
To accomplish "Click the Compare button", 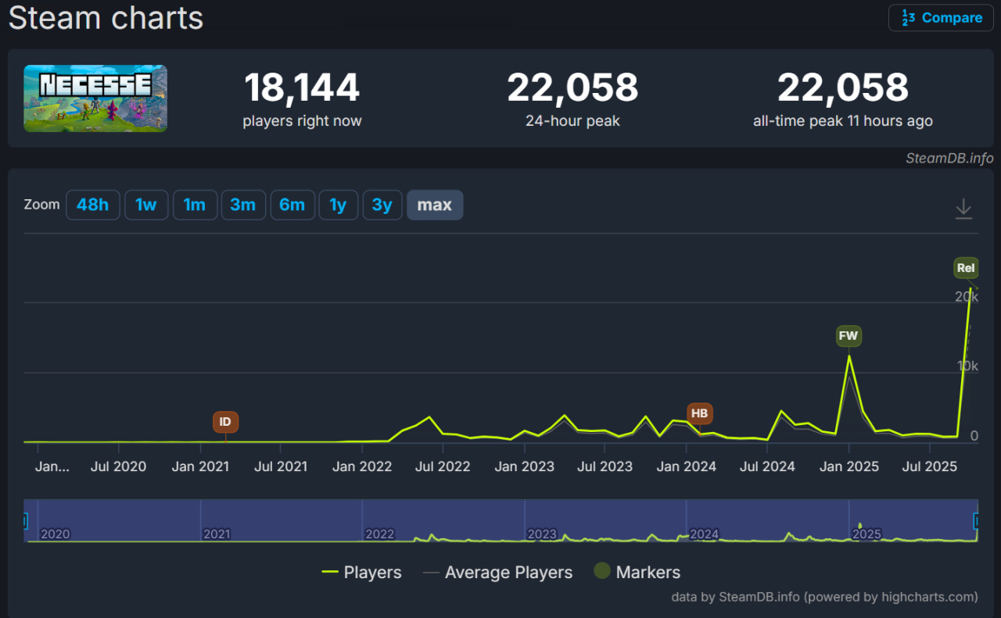I will pyautogui.click(x=941, y=17).
